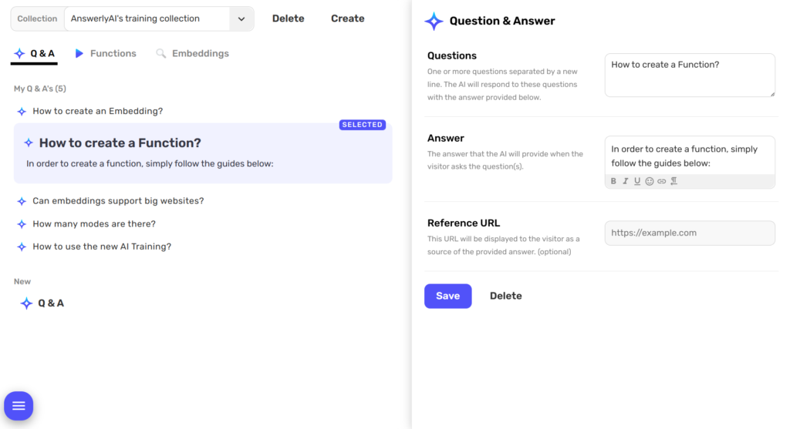Screen dimensions: 790x429
Task: Click the Create button in the top bar
Action: pos(347,18)
